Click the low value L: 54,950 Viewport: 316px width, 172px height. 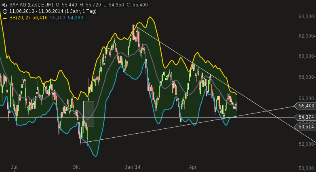114,5
